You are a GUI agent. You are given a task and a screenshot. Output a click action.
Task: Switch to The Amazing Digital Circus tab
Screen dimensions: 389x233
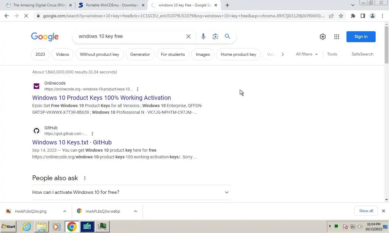[39, 5]
